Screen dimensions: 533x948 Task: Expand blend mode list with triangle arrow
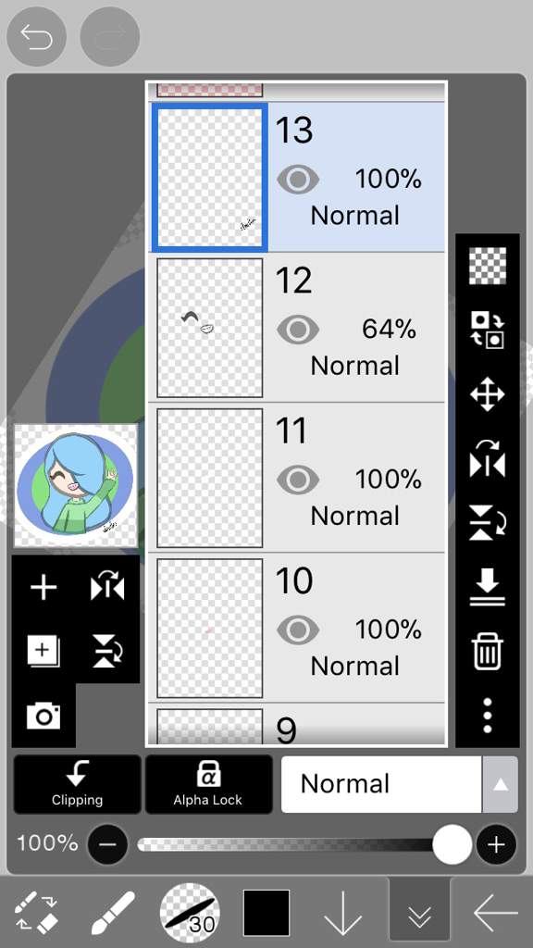click(500, 784)
